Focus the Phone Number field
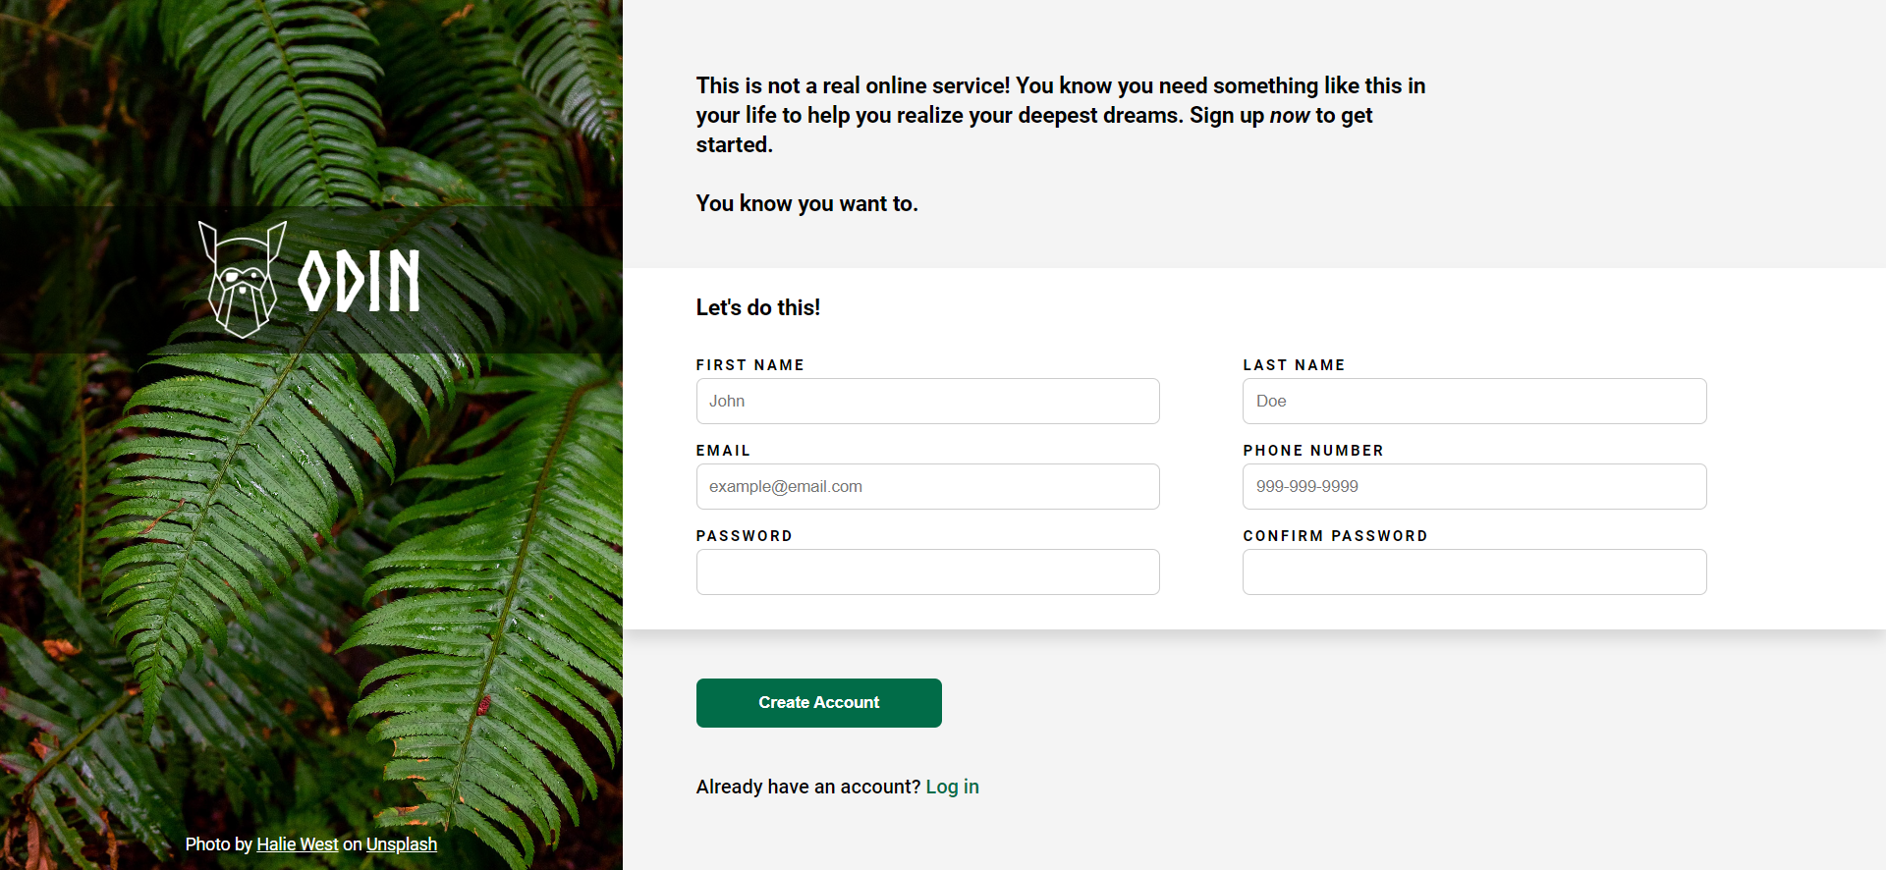 pos(1473,486)
